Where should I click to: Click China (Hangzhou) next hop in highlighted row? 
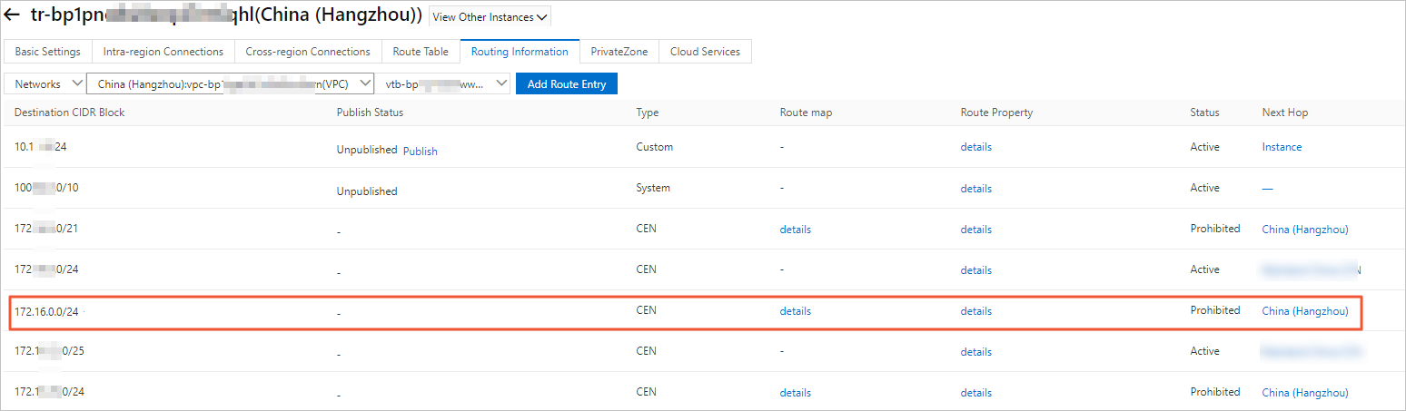coord(1304,311)
